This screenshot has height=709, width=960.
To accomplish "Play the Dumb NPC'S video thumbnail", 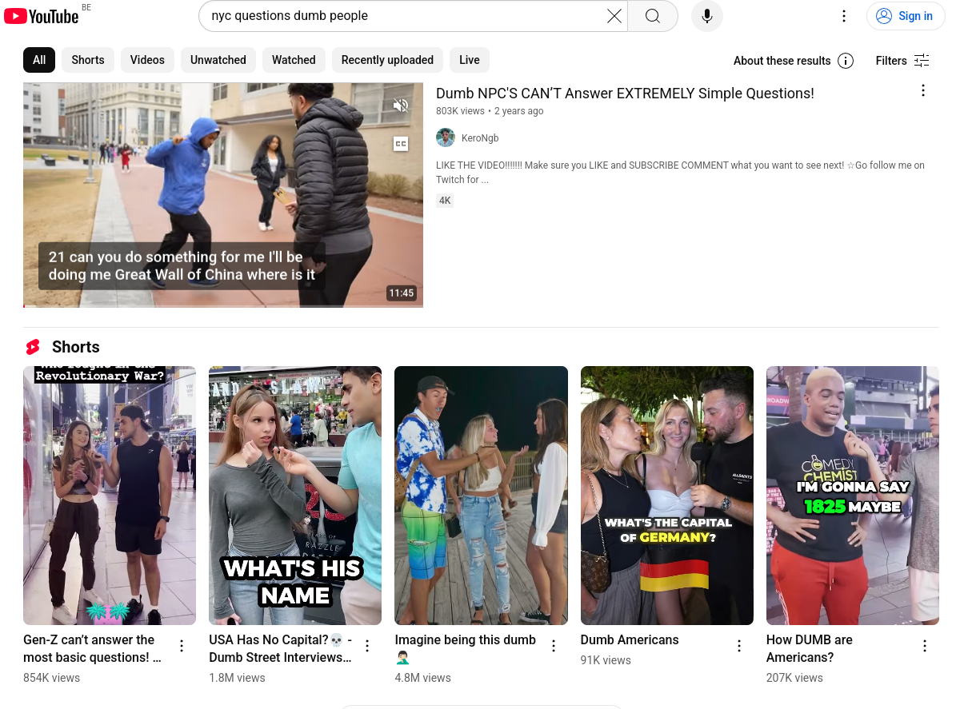I will (223, 195).
